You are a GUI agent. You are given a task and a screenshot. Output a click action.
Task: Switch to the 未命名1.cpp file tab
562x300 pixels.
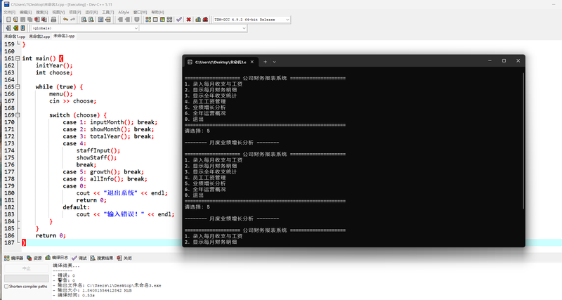click(x=14, y=36)
